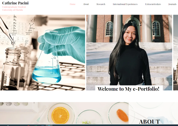This screenshot has height=126, width=178.
Task: Click the orange slice petri dish image
Action: point(61,114)
